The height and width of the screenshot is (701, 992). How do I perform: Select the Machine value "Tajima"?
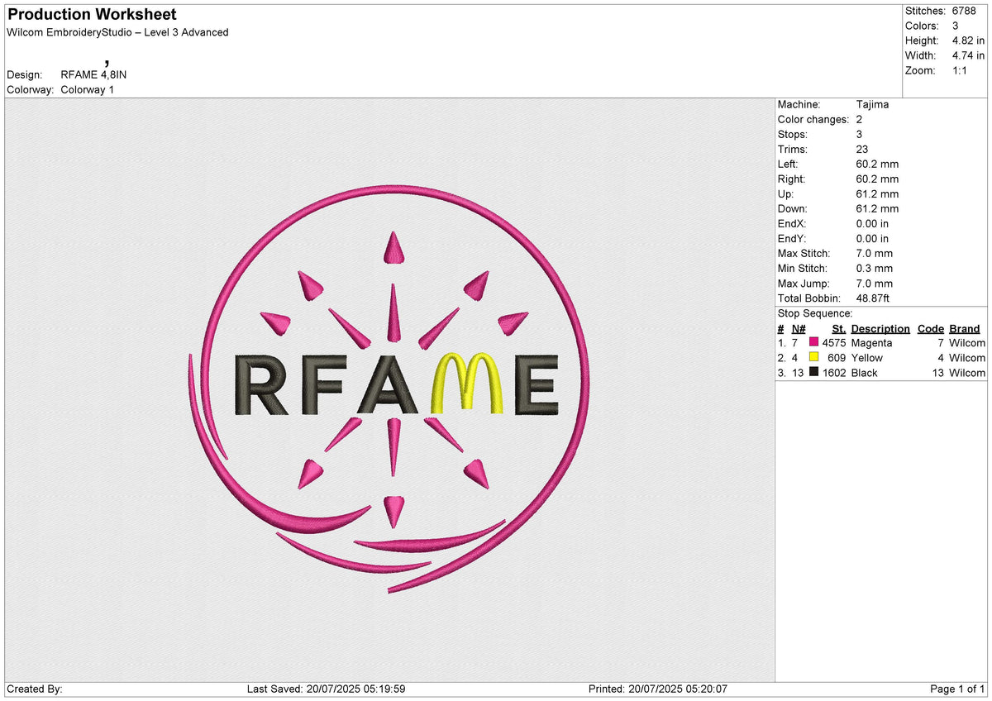tap(872, 105)
